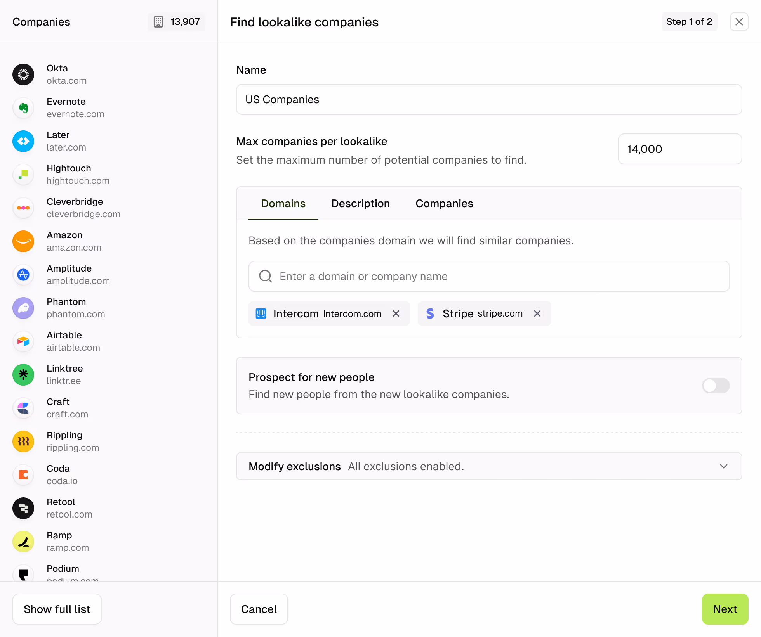Select evernote.com domain text
The height and width of the screenshot is (637, 761).
75,114
